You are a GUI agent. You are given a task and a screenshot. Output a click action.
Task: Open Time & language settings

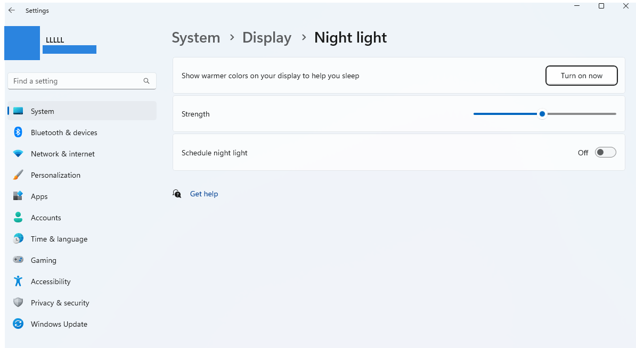pyautogui.click(x=82, y=239)
